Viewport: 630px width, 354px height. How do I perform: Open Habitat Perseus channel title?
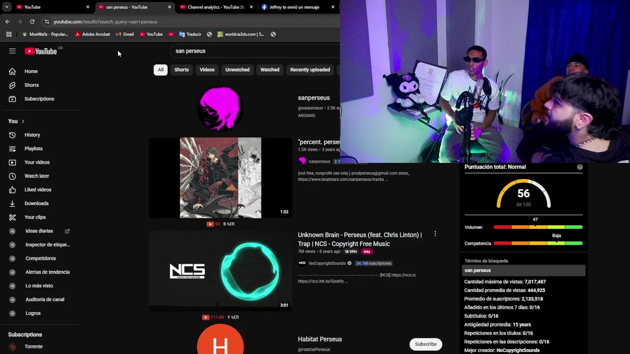click(x=320, y=339)
